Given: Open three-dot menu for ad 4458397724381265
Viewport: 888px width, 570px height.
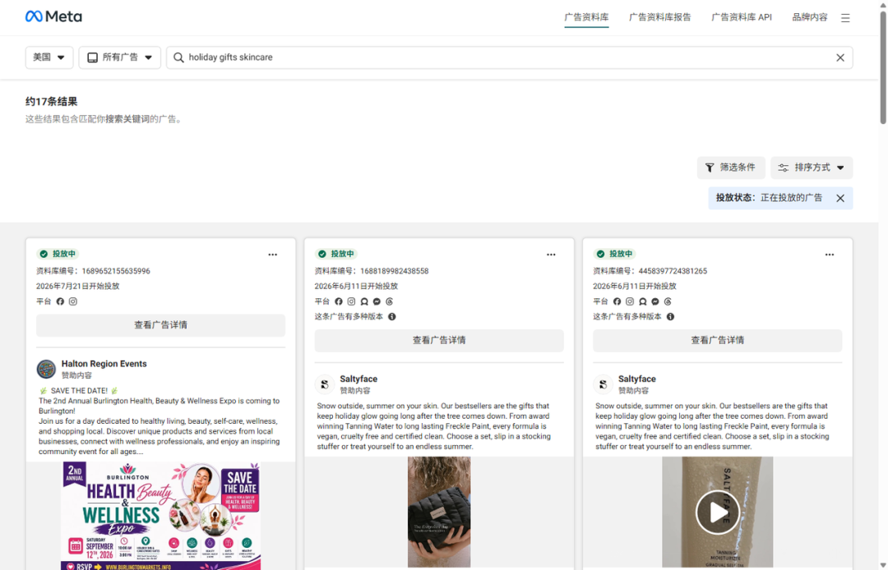Looking at the screenshot, I should click(x=829, y=255).
